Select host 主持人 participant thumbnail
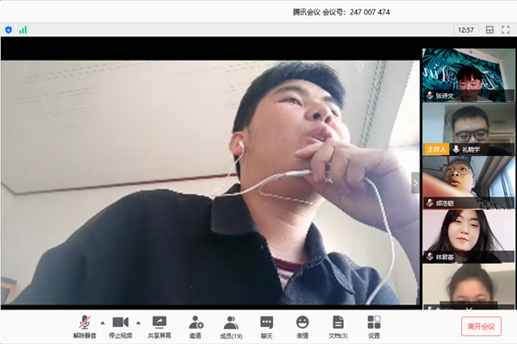517x344 pixels. tap(469, 129)
